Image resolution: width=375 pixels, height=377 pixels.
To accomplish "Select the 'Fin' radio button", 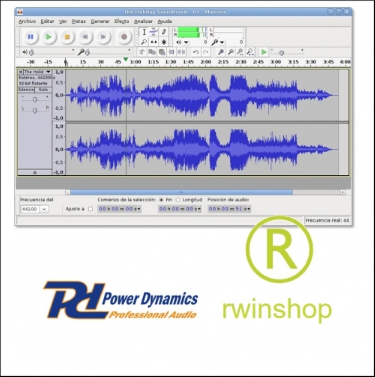I will 161,200.
